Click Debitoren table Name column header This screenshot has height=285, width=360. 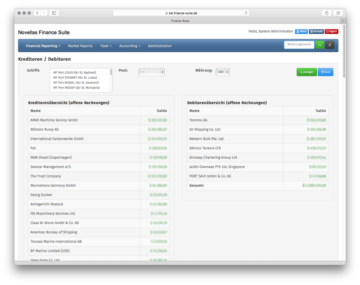(x=194, y=111)
